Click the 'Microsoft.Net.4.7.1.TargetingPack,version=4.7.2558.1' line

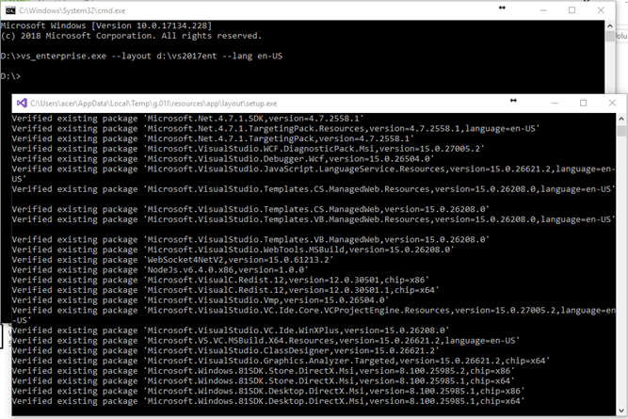(213, 138)
